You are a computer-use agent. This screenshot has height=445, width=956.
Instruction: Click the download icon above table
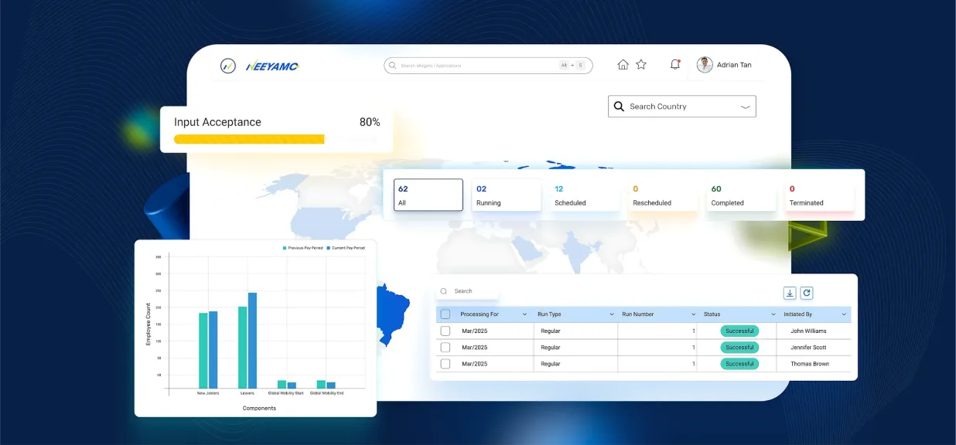pos(790,293)
